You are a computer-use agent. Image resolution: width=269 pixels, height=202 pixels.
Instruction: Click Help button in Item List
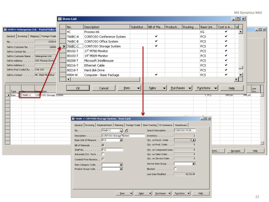coord(232,88)
